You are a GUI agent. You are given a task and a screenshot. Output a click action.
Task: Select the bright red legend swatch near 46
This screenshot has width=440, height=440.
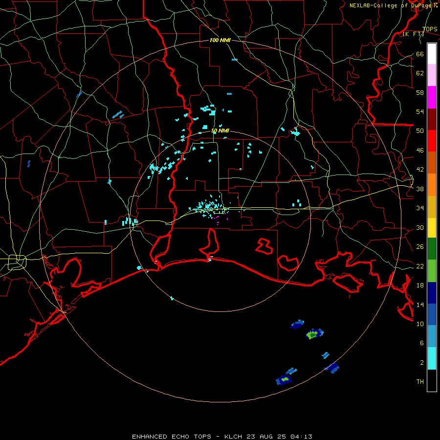tap(432, 141)
